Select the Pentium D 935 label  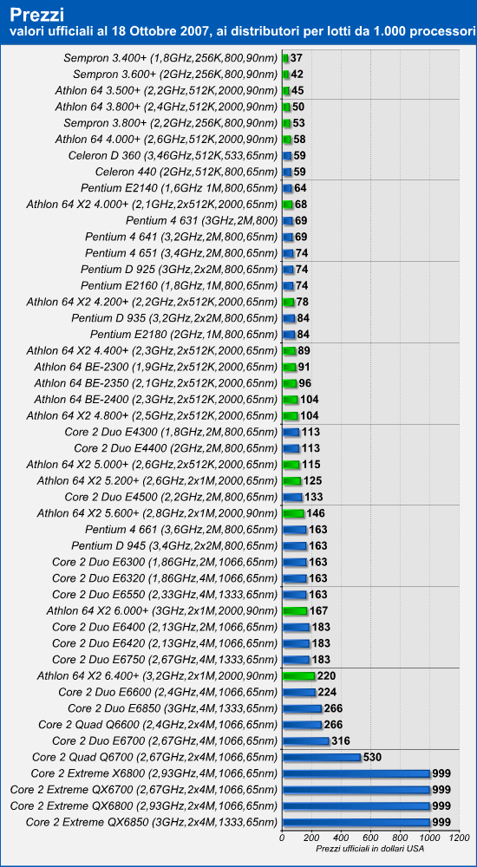174,318
